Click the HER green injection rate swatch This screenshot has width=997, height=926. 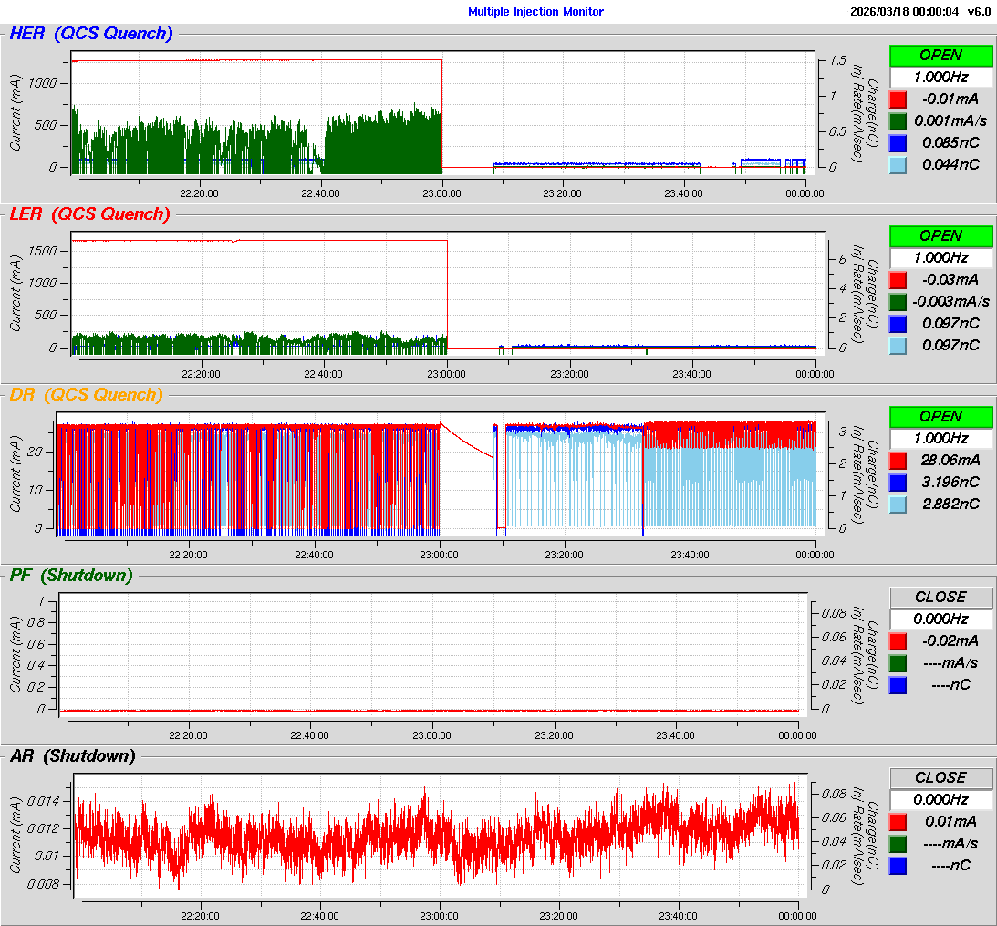click(x=898, y=121)
